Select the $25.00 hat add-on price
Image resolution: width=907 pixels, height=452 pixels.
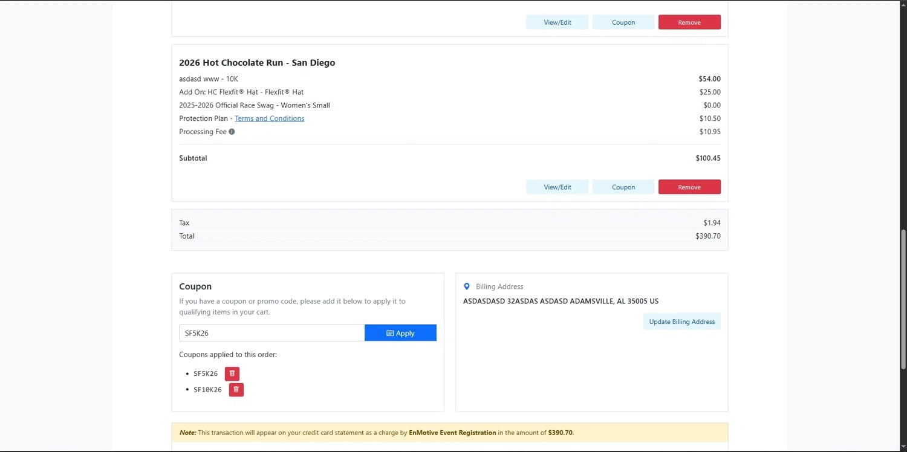710,92
